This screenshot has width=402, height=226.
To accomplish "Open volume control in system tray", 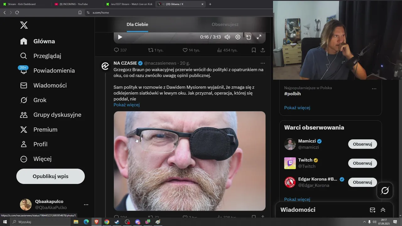I will [x=374, y=222].
